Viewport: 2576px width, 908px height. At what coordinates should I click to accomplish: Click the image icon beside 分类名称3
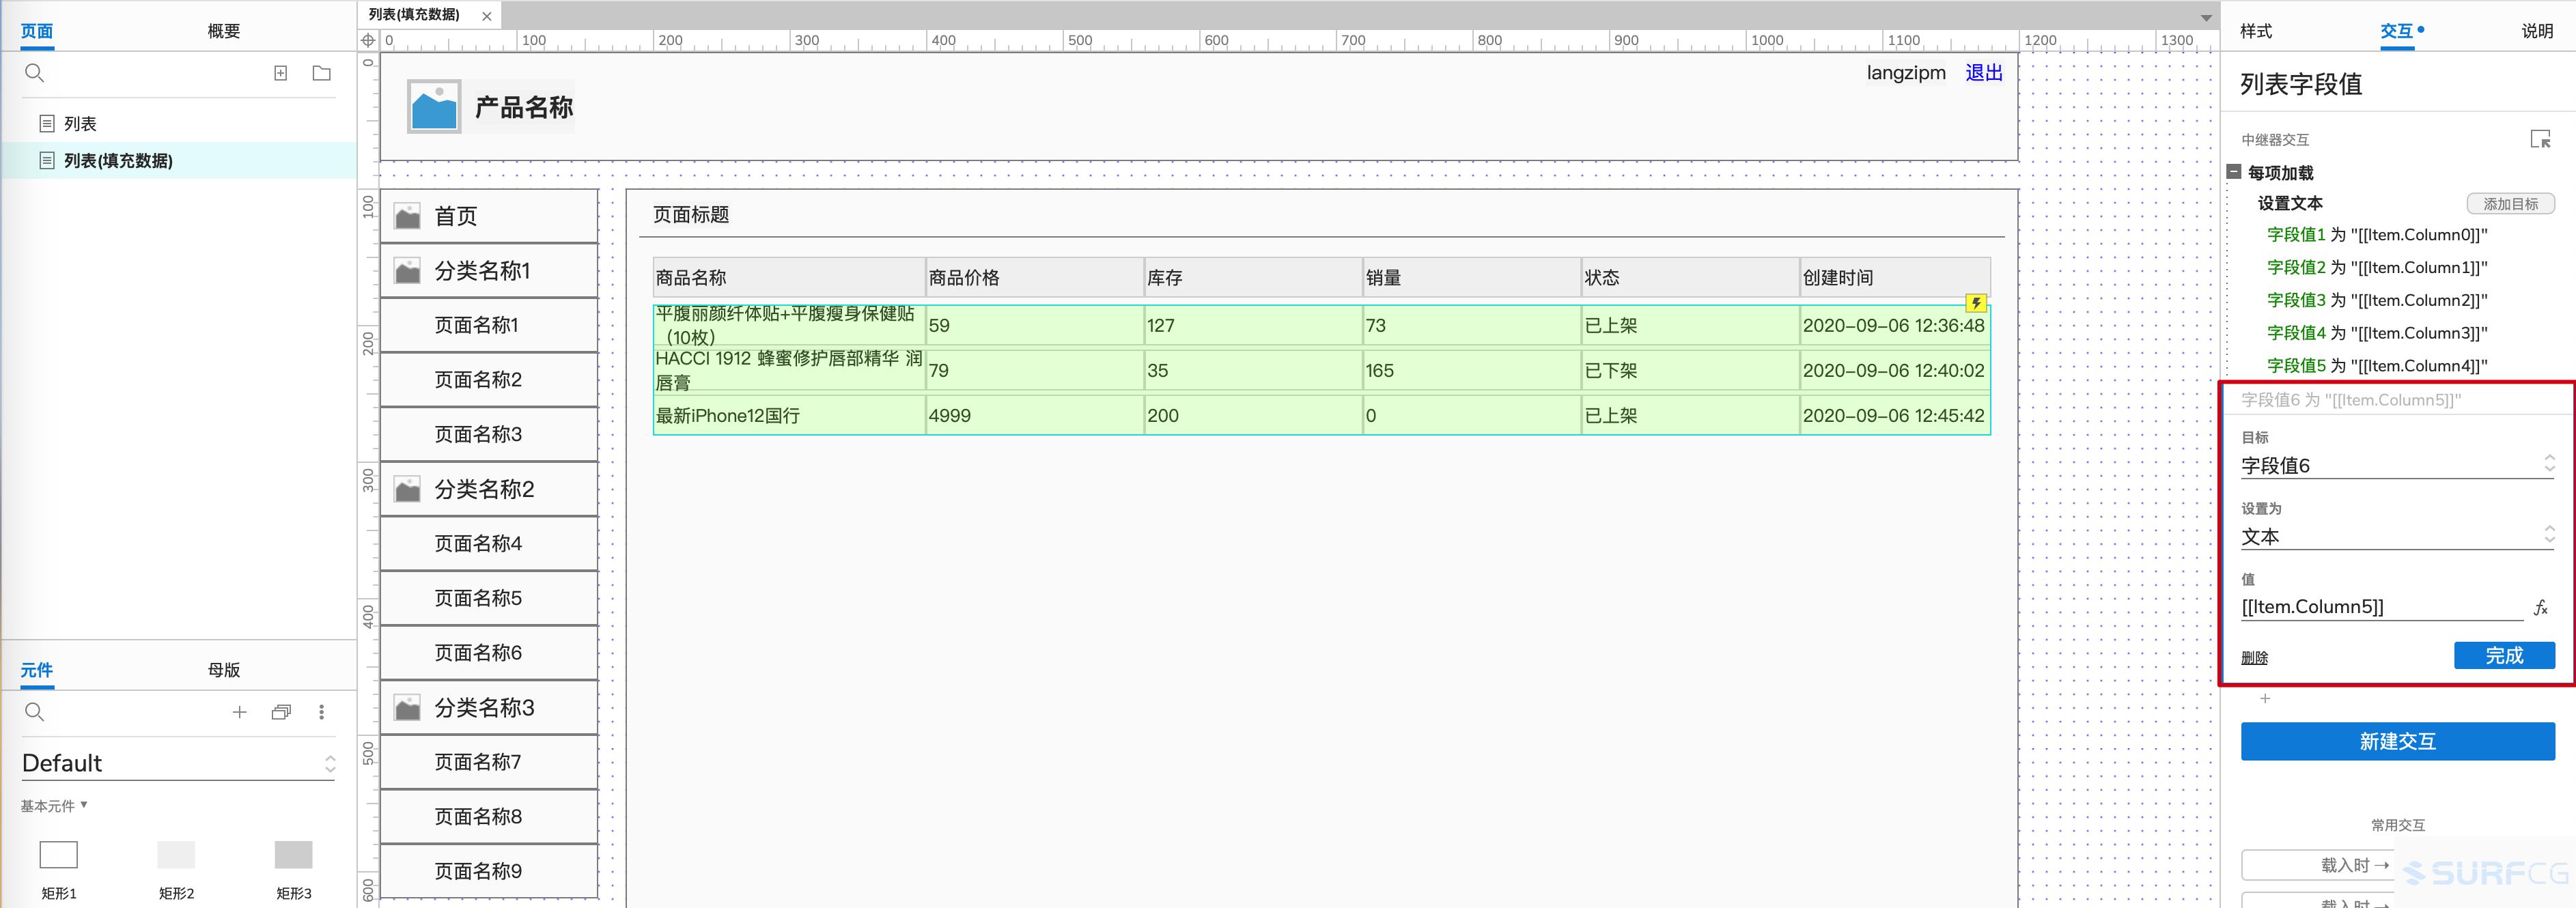pyautogui.click(x=407, y=708)
